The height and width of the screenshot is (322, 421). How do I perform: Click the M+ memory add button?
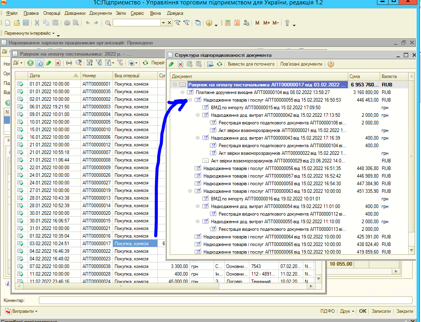pos(266,23)
